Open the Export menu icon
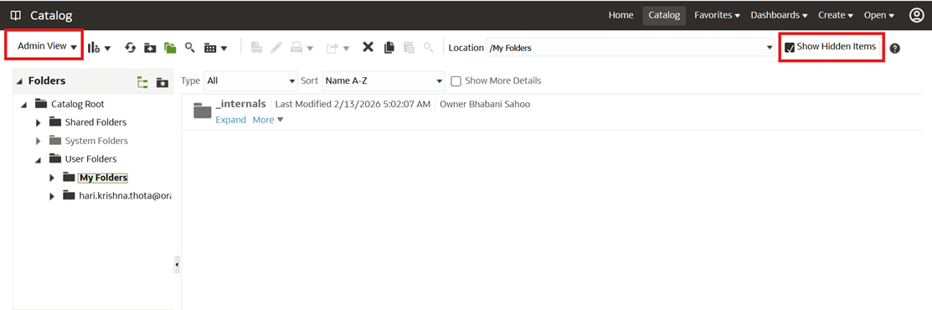 (337, 48)
